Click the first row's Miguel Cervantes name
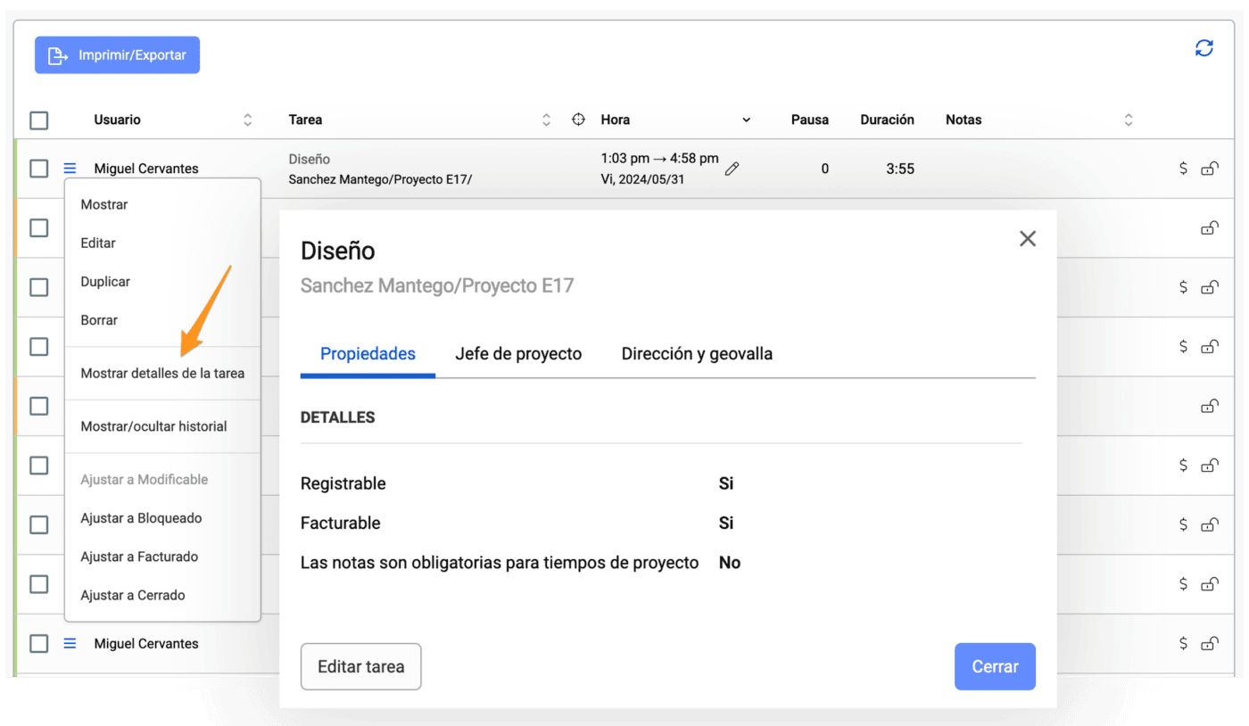Screen dimensions: 1249x726 click(146, 169)
